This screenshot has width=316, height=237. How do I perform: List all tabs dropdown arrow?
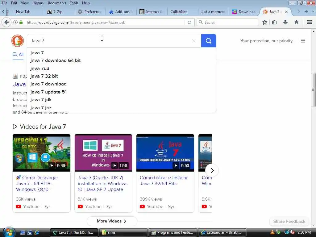point(313,11)
